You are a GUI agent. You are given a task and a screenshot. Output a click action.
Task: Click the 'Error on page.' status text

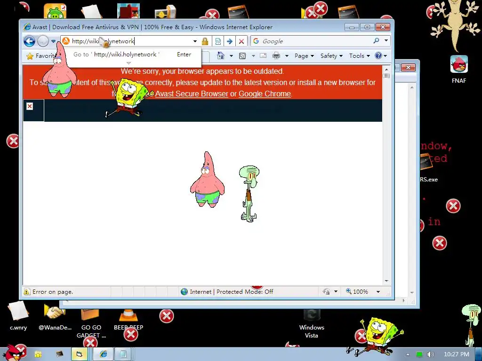53,291
